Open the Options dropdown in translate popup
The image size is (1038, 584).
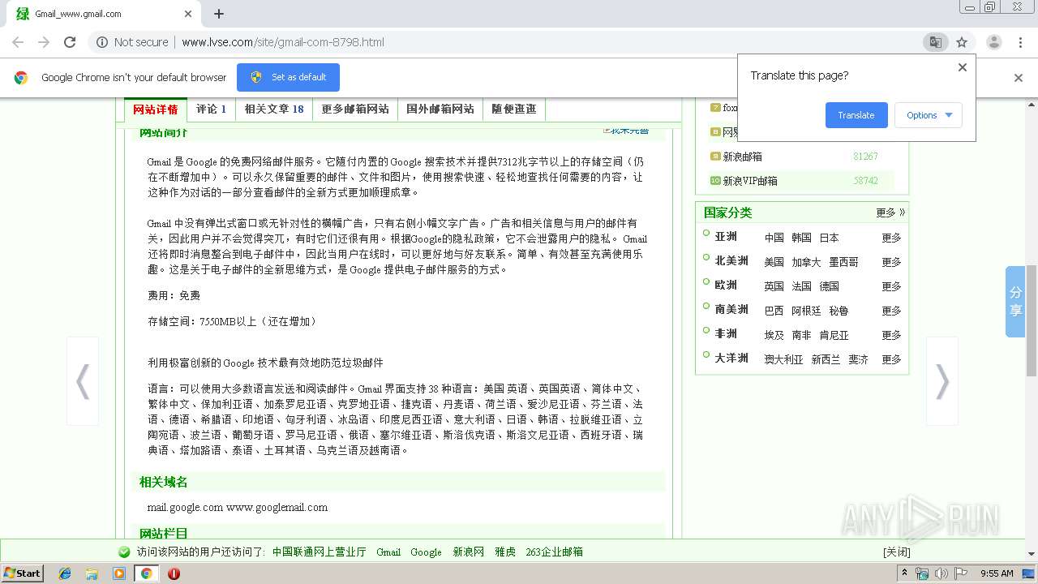(x=929, y=115)
